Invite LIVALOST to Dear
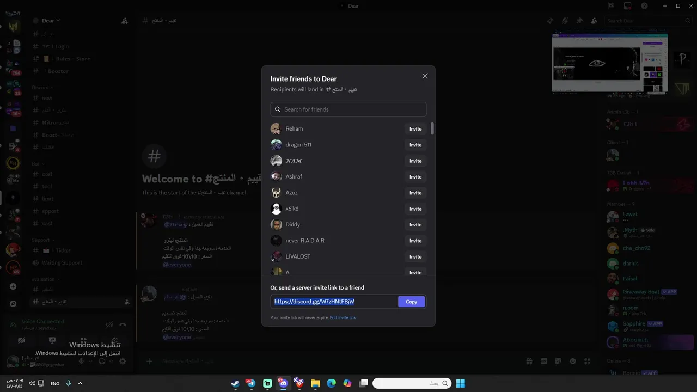 [x=415, y=257]
